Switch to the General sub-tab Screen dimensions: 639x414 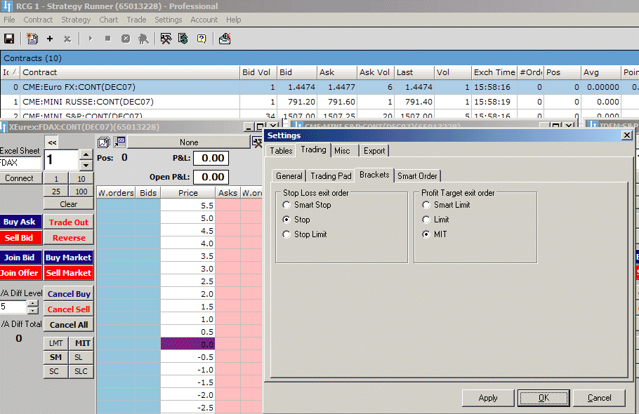[x=289, y=176]
